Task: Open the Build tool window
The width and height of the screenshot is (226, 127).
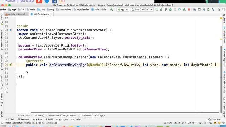Action: 49,119
